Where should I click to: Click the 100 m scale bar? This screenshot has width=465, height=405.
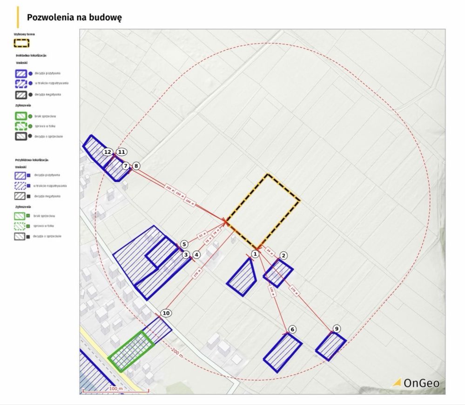115,389
